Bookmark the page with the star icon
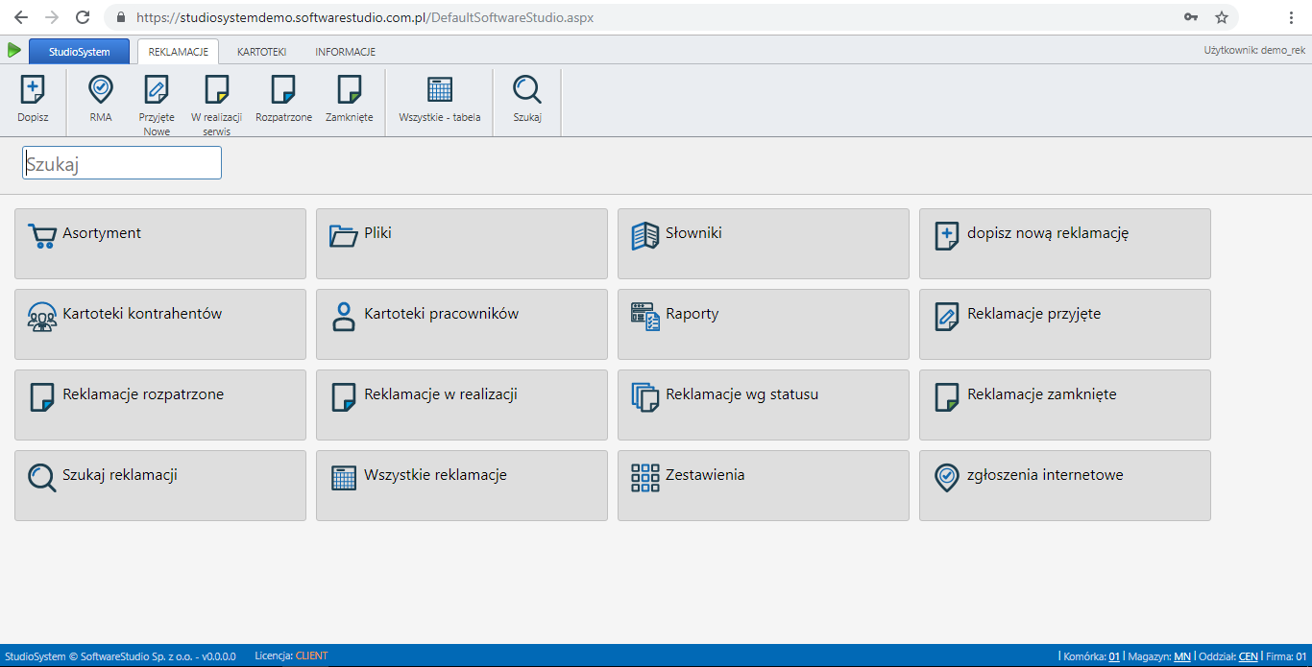Image resolution: width=1312 pixels, height=667 pixels. 1222,17
